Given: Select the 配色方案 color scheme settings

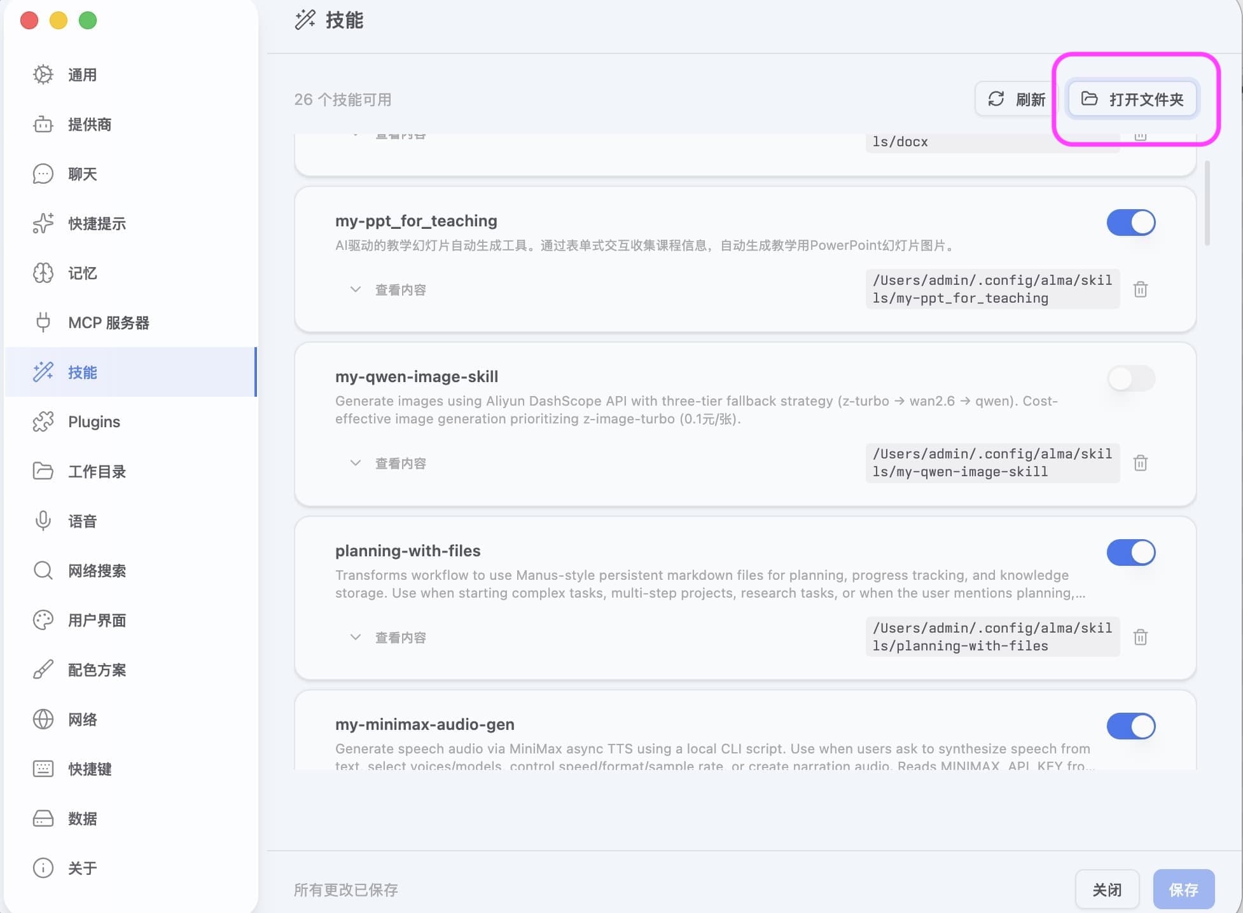Looking at the screenshot, I should pyautogui.click(x=97, y=669).
